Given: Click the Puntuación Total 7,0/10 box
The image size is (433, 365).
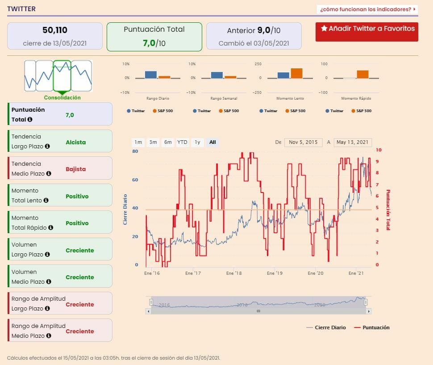Looking at the screenshot, I should [x=154, y=37].
